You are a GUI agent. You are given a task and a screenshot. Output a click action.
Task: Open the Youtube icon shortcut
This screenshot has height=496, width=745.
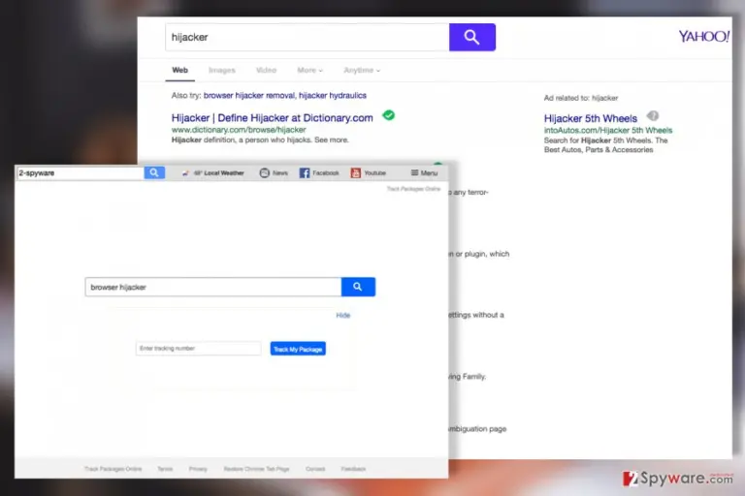[355, 172]
